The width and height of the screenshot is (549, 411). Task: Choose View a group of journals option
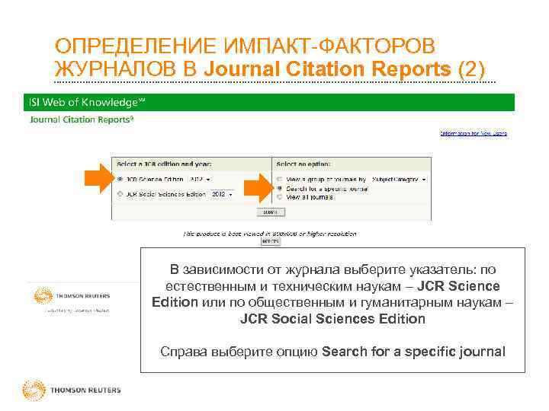[279, 180]
